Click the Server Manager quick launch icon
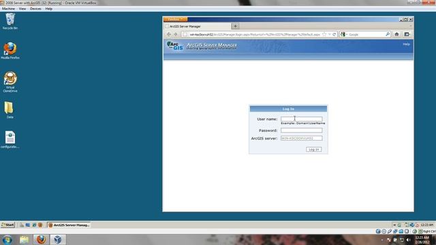Viewport: 436px width, 245px height. coord(22,225)
